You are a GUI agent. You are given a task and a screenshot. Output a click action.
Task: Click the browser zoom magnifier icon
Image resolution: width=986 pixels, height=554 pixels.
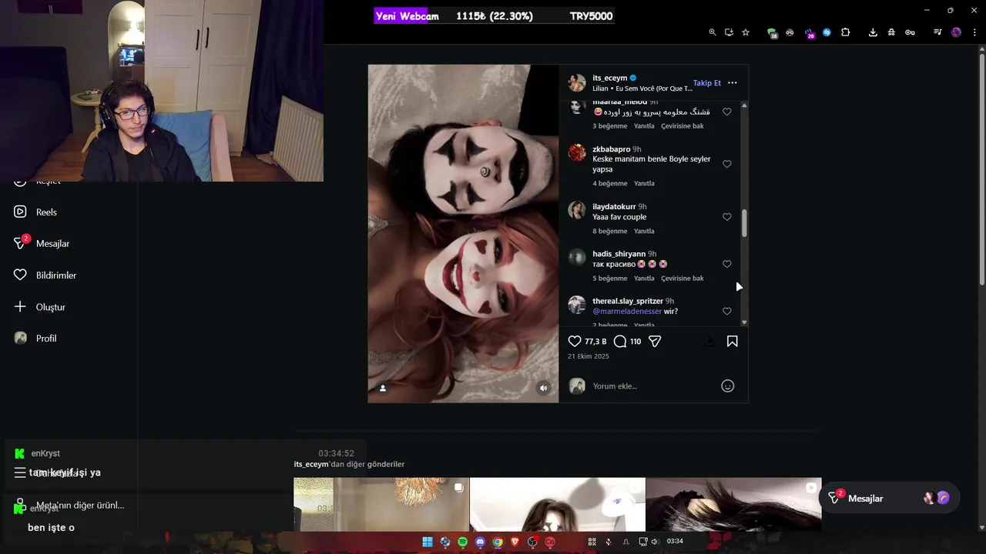[x=713, y=32]
